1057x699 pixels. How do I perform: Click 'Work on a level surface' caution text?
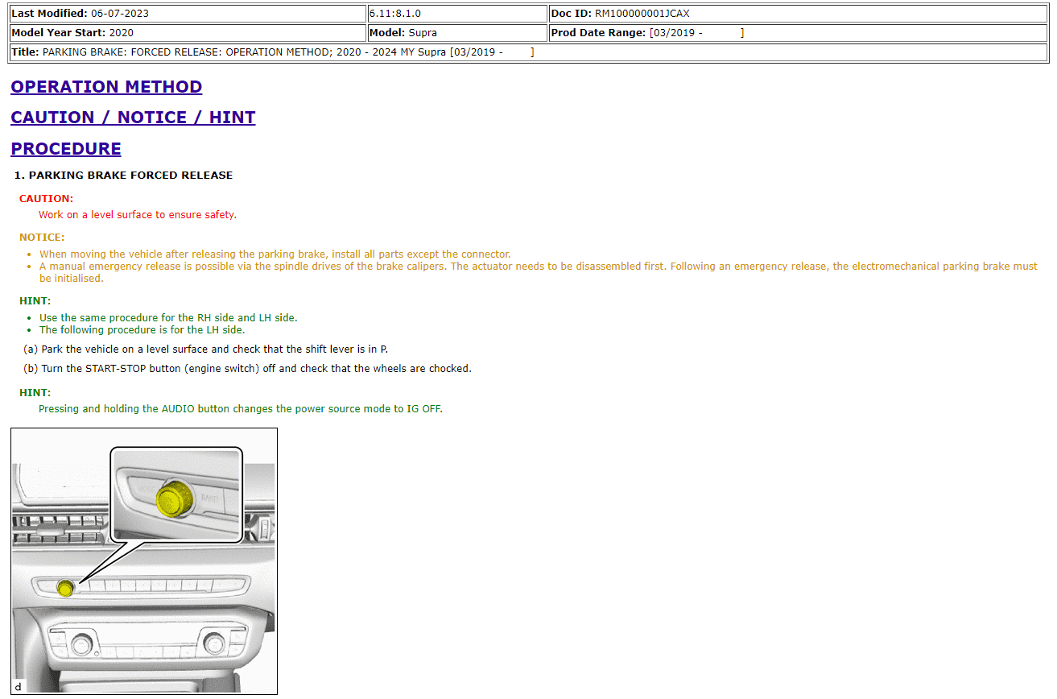pos(138,215)
